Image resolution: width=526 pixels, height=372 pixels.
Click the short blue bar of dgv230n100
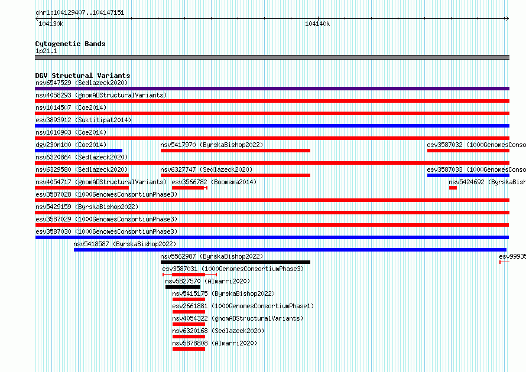[x=79, y=151]
